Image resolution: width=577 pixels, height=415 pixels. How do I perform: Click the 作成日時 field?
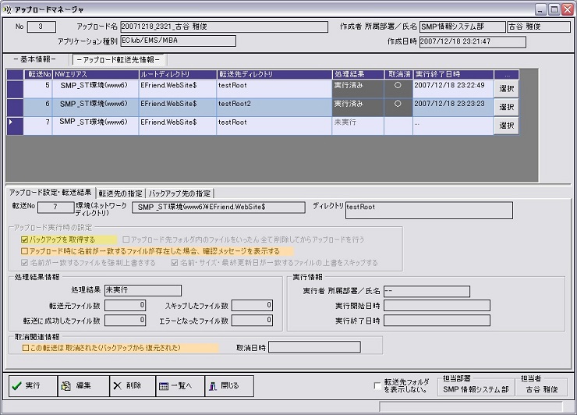click(473, 41)
